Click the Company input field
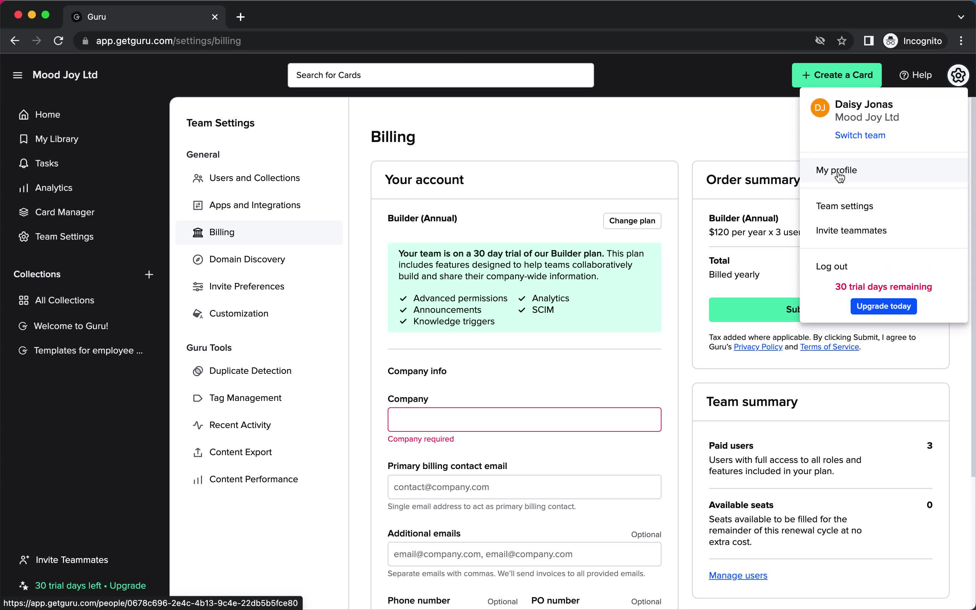 pos(524,419)
